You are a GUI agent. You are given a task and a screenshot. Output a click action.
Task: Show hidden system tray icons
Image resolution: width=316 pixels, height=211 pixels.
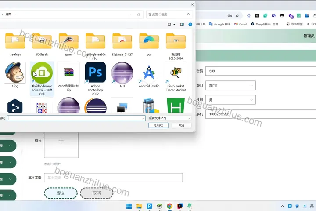[x=282, y=206]
